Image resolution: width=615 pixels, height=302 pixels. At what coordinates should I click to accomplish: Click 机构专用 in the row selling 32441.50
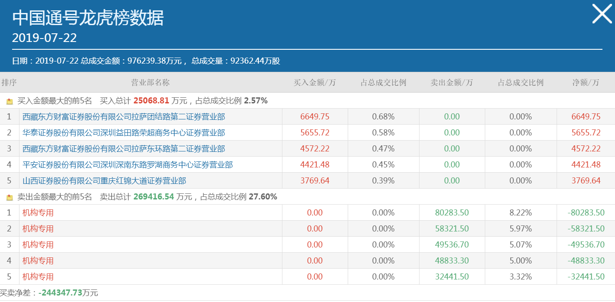(38, 277)
